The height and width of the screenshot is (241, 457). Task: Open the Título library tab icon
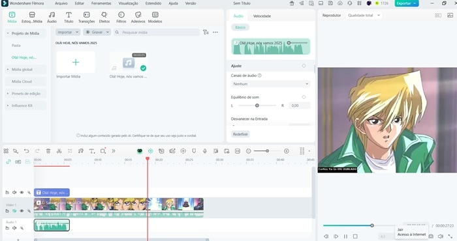[x=69, y=15]
